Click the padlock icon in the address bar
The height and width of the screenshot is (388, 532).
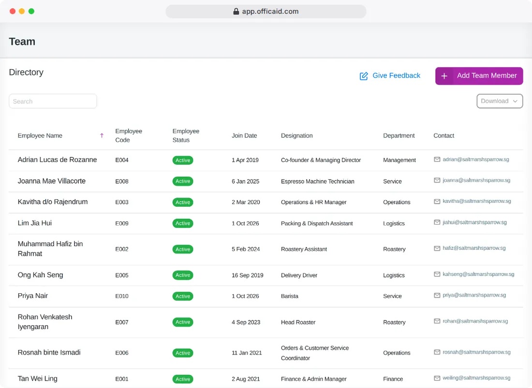(x=236, y=12)
